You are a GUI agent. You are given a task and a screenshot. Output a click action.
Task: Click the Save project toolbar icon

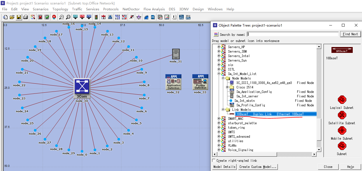pyautogui.click(x=19, y=17)
